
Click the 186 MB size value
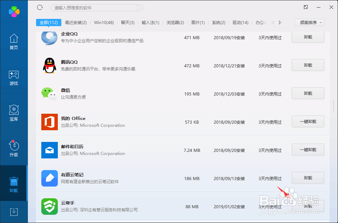192,179
